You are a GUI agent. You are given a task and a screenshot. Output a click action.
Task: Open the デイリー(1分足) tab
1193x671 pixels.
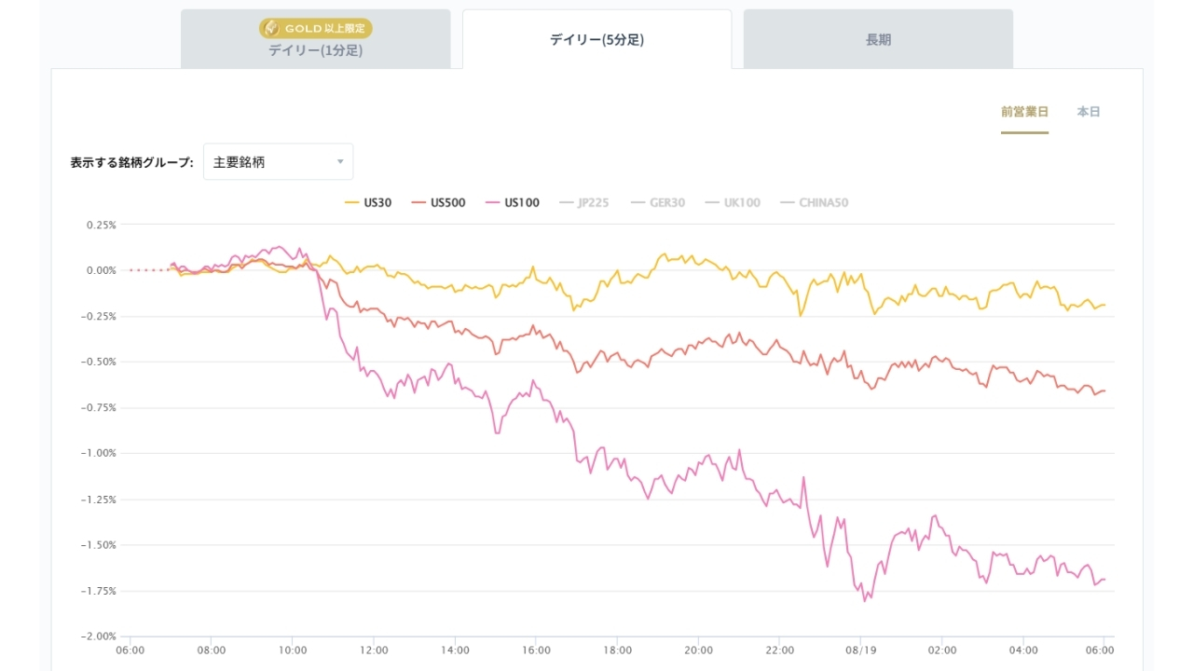point(315,39)
